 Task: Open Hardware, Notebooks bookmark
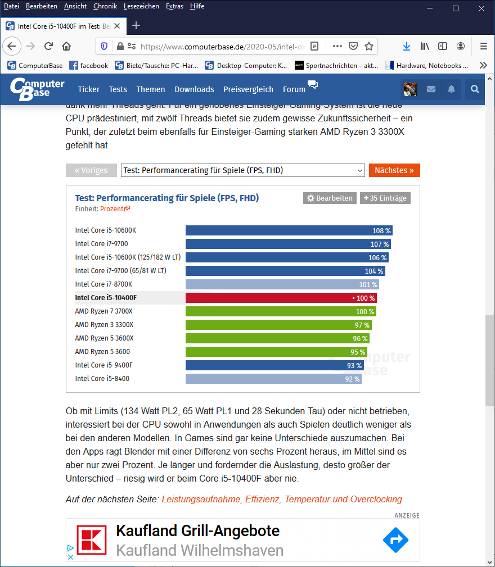426,65
